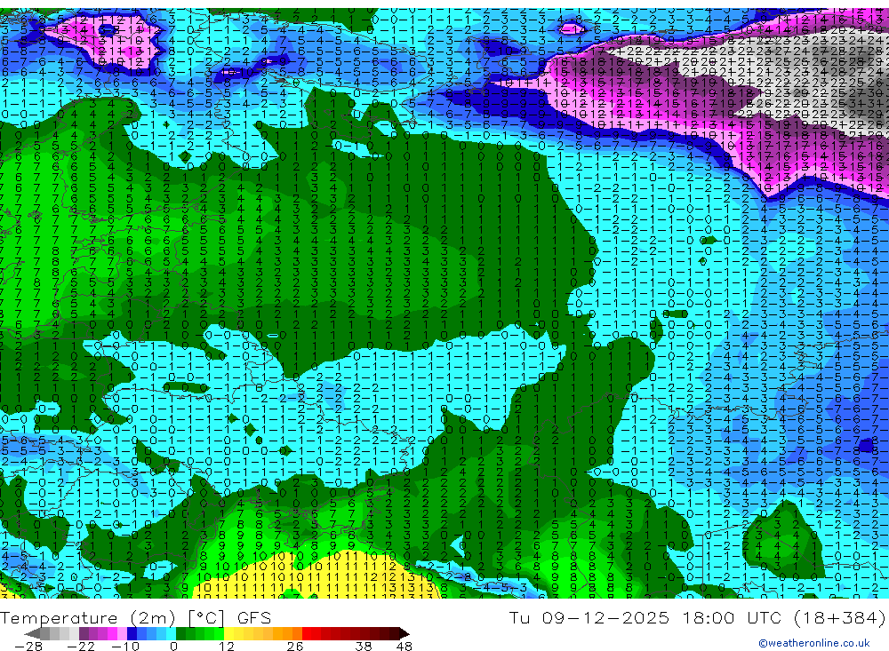Select the yellow legend swatch at 12
The image size is (889, 651).
[229, 633]
